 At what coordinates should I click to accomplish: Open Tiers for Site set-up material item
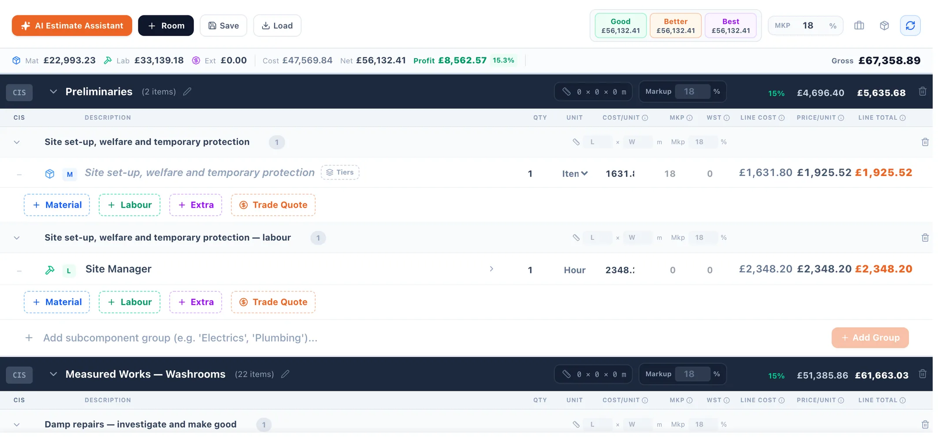coord(340,172)
